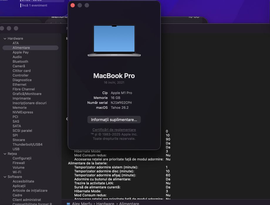Screen dimensions: 270x205
Task: Select Inscripționare discuri in the sidebar
Action: pyautogui.click(x=29, y=103)
